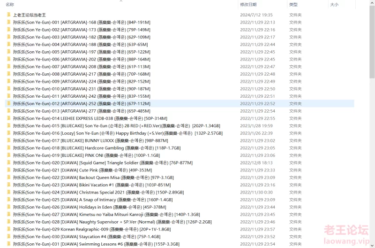This screenshot has height=248, width=375.
Task: Select folder icon for 017 BUNNY LUXXX
Action: (x=9, y=140)
